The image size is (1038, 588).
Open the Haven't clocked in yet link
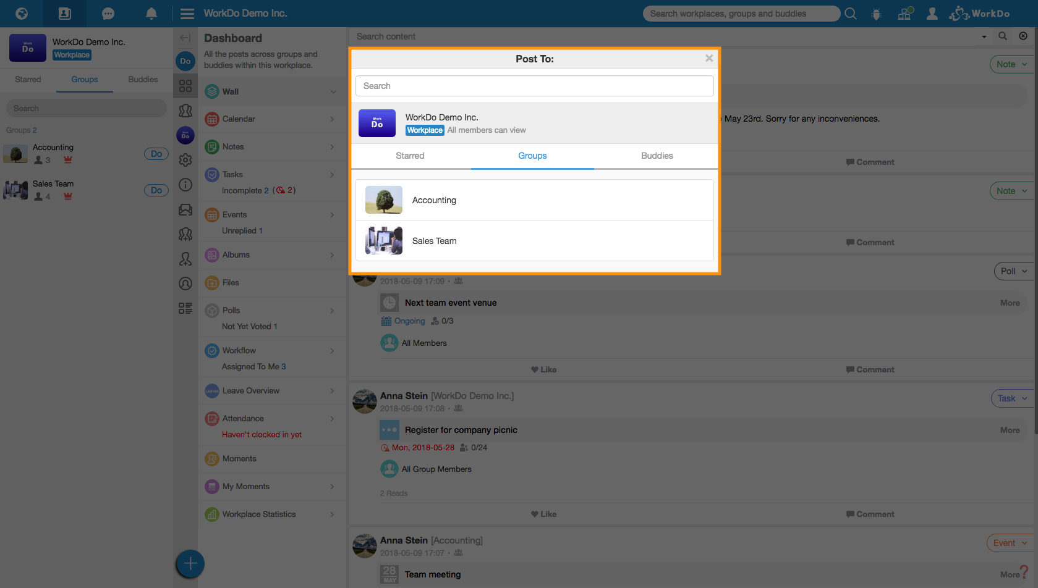tap(262, 435)
